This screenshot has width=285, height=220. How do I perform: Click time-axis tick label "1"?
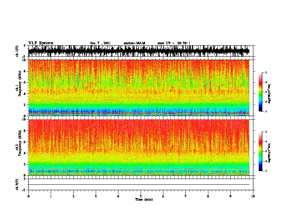51,196
